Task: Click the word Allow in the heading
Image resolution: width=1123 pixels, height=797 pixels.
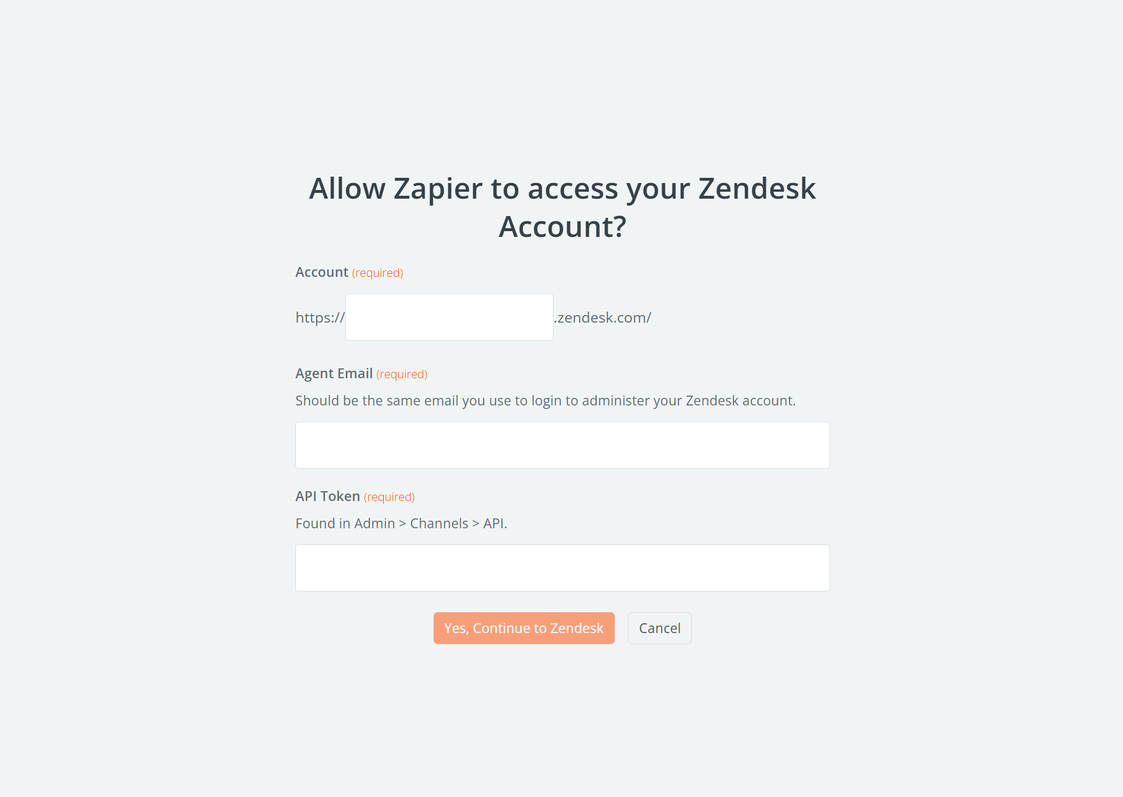Action: (347, 189)
